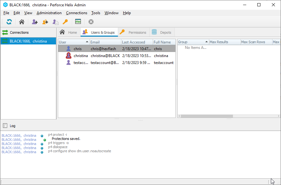Click groups list scroll left arrow

(x=179, y=116)
